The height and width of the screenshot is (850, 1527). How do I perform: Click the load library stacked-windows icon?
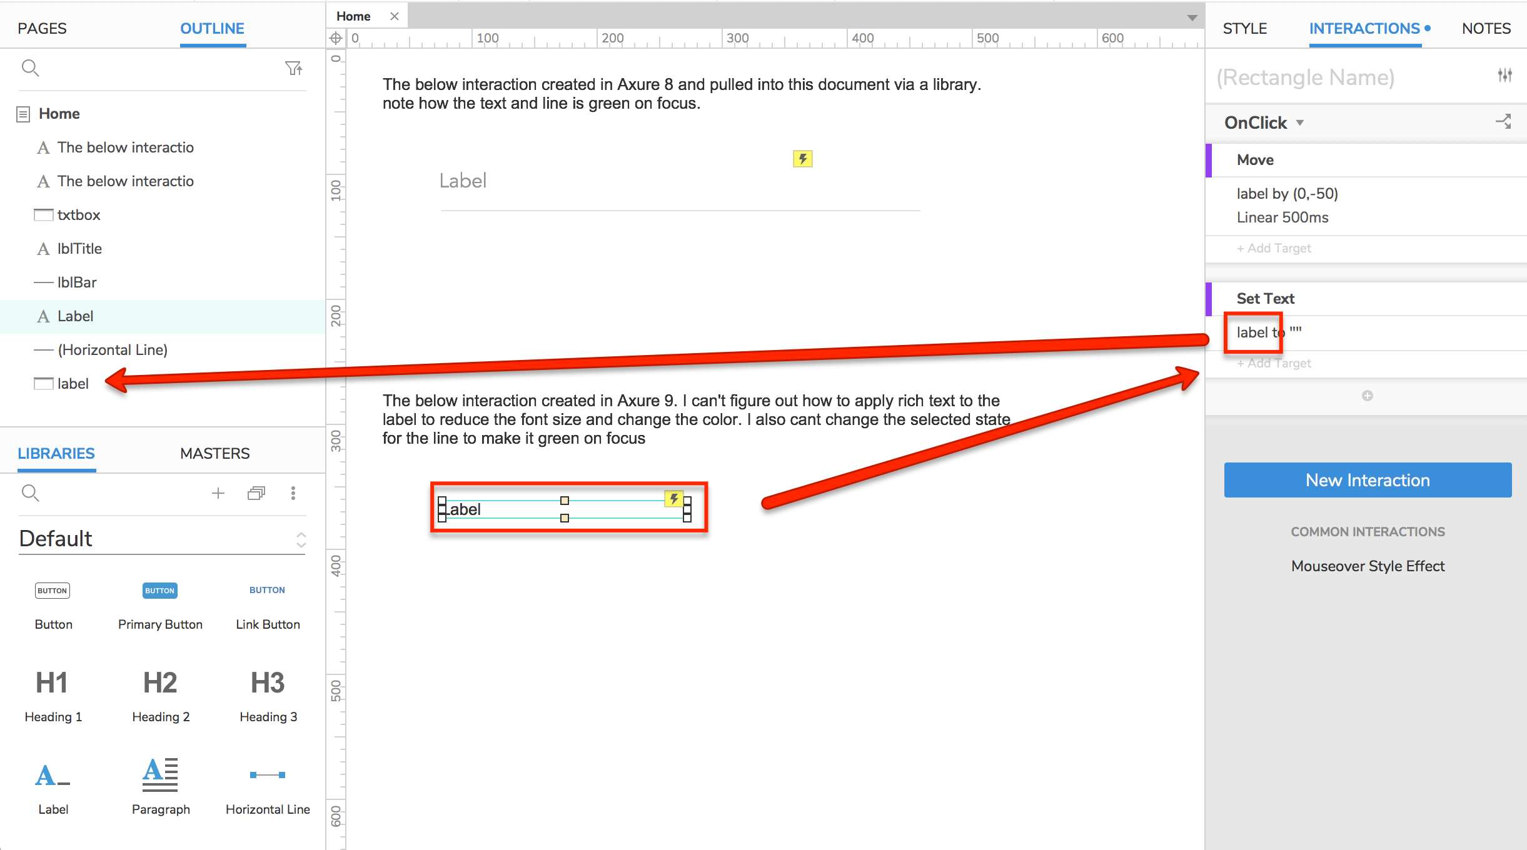click(256, 493)
